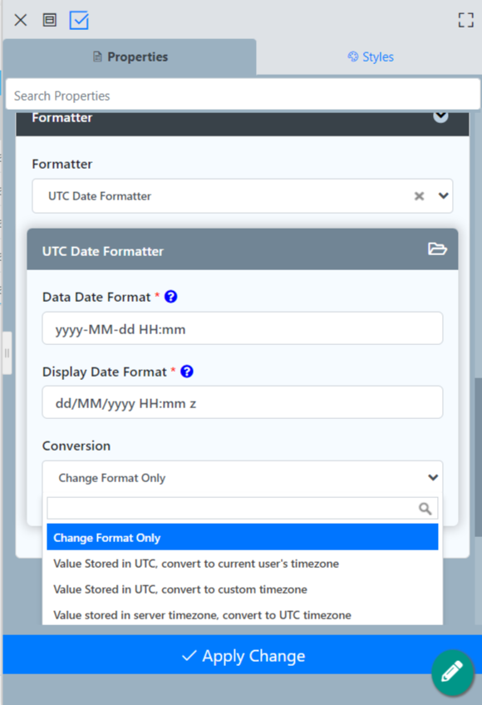Click the green pencil edit button

click(x=453, y=673)
